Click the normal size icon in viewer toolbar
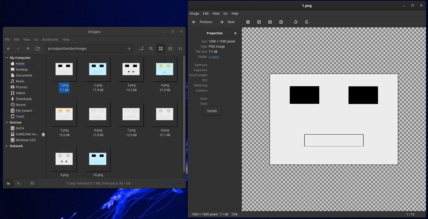The image size is (428, 219). (270, 22)
